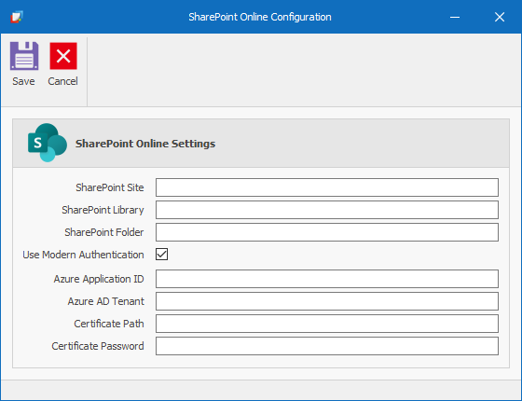Screen dimensions: 522x401
Task: Close the SharePoint Online Configuration dialog
Action: click(x=500, y=17)
